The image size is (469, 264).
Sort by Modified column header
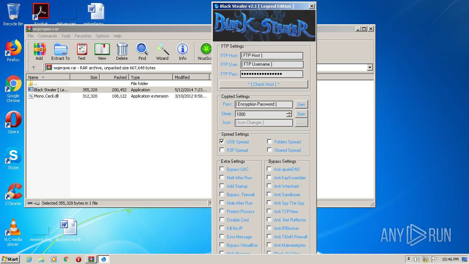(x=191, y=77)
